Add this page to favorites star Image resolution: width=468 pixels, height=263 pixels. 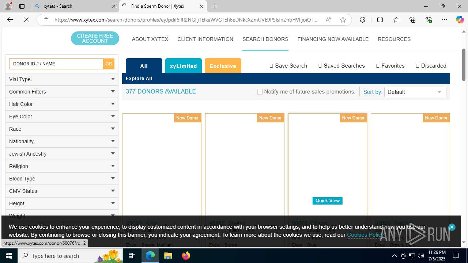(343, 20)
